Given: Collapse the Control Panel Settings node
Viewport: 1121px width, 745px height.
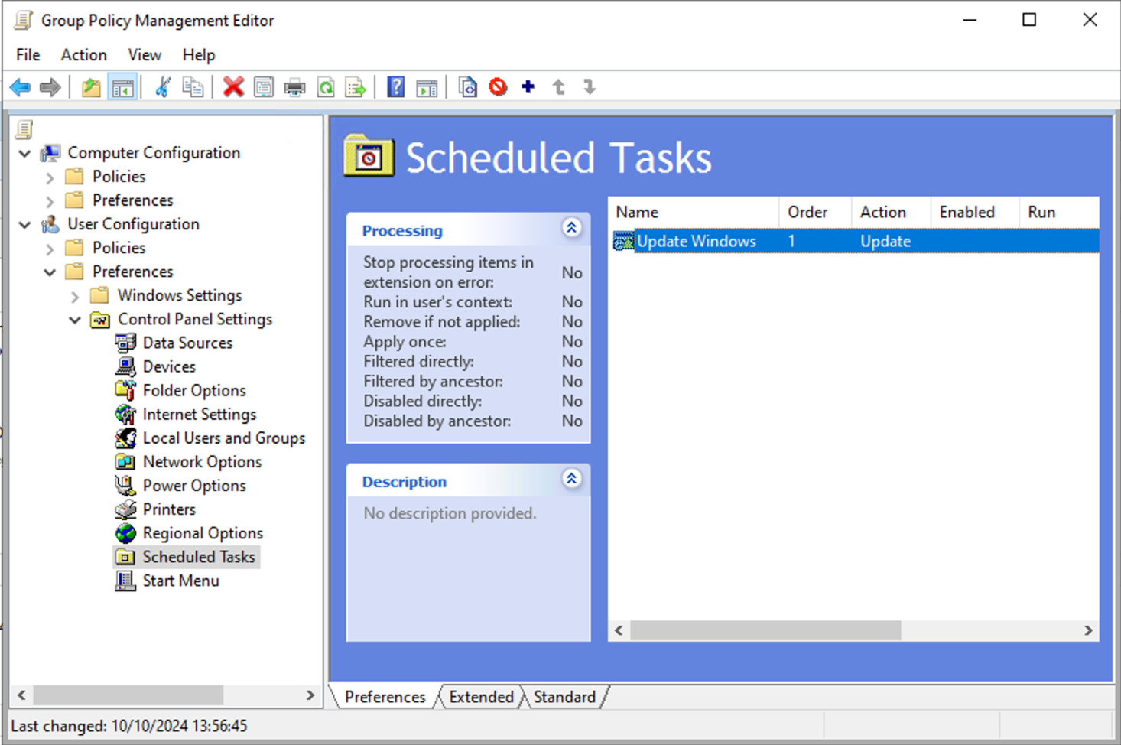Looking at the screenshot, I should [x=75, y=320].
